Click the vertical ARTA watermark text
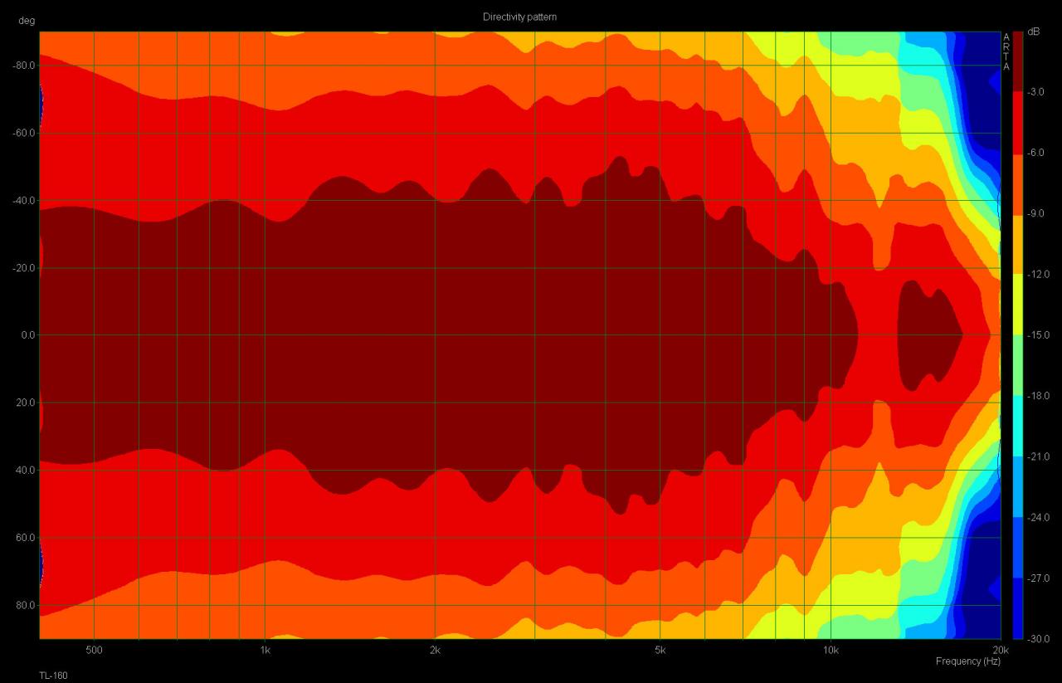1062x683 pixels. [1006, 51]
